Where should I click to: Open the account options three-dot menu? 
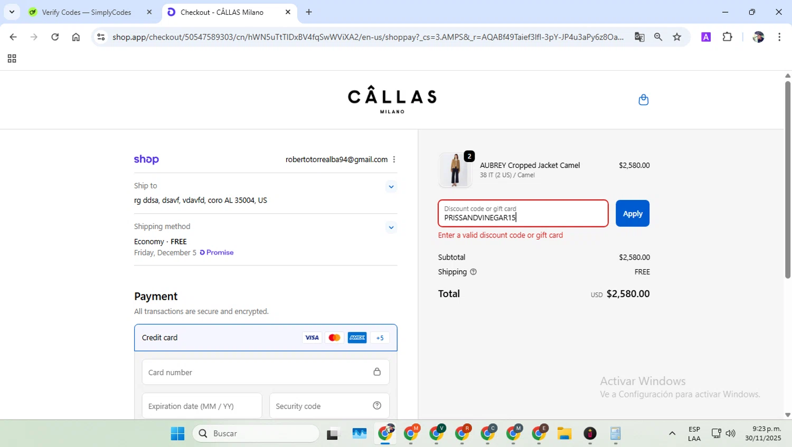pos(394,159)
